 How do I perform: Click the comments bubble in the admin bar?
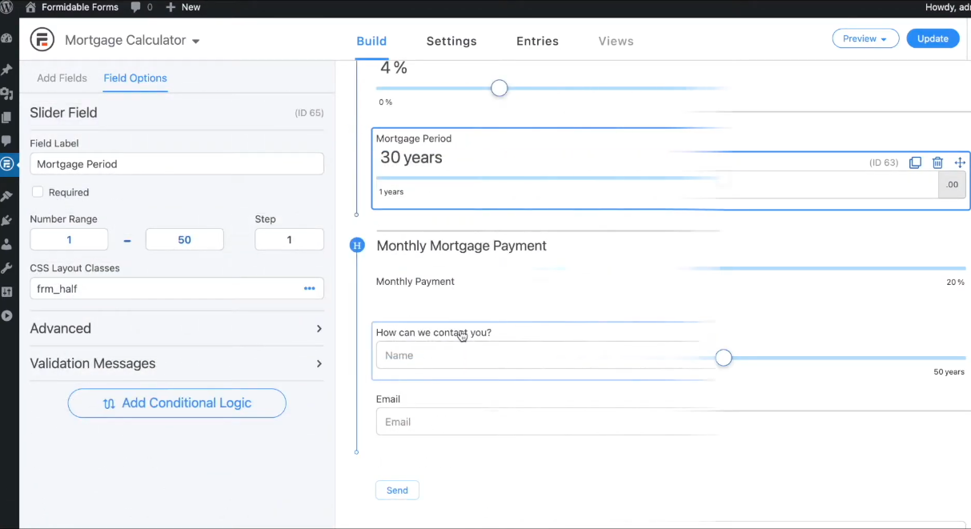[140, 7]
